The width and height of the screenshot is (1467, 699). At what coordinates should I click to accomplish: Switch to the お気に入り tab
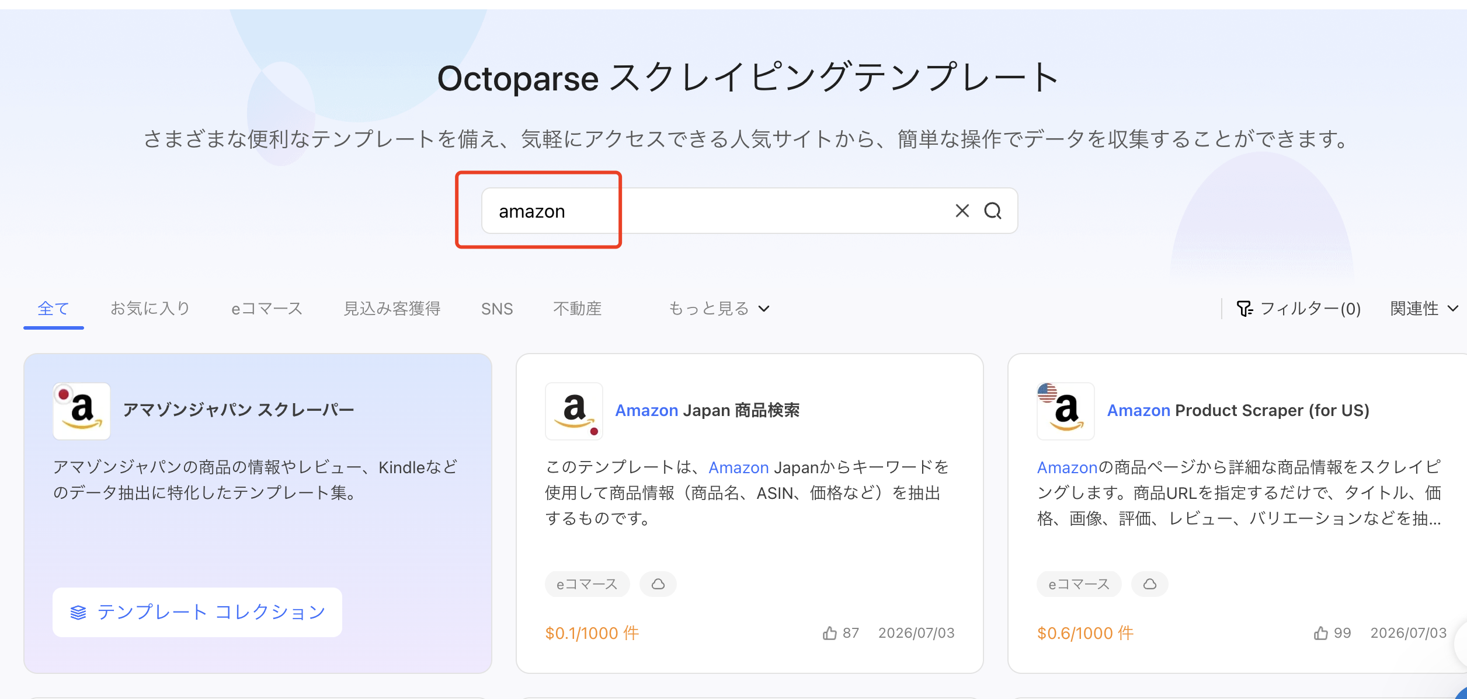pyautogui.click(x=151, y=308)
